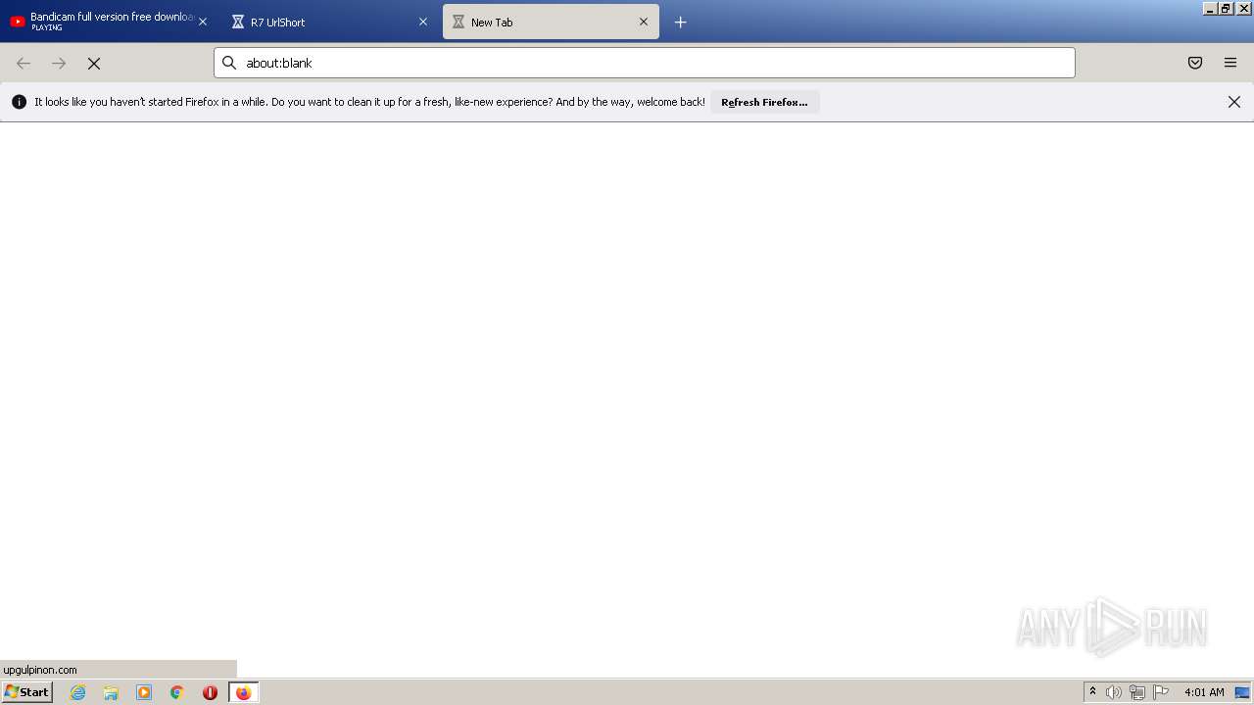Restore down the Firefox window

click(x=1226, y=8)
